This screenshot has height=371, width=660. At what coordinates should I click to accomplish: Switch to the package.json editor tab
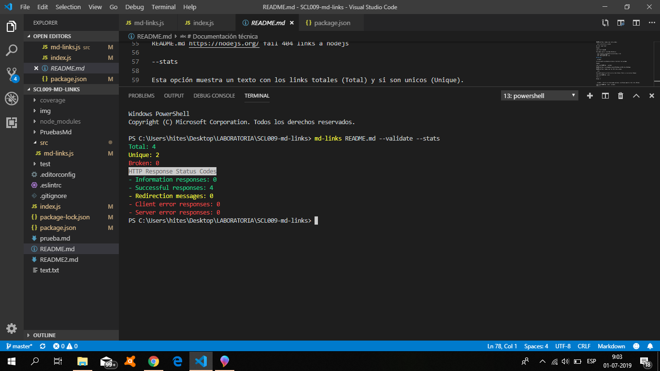[331, 23]
